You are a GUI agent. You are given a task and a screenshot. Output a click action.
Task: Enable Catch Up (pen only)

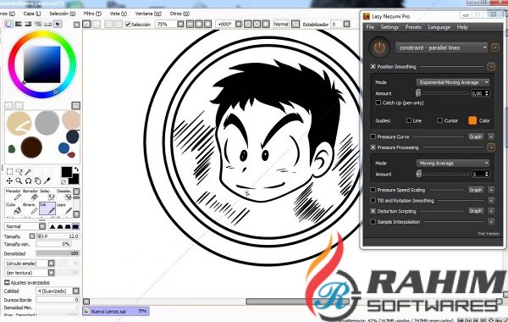[x=378, y=103]
